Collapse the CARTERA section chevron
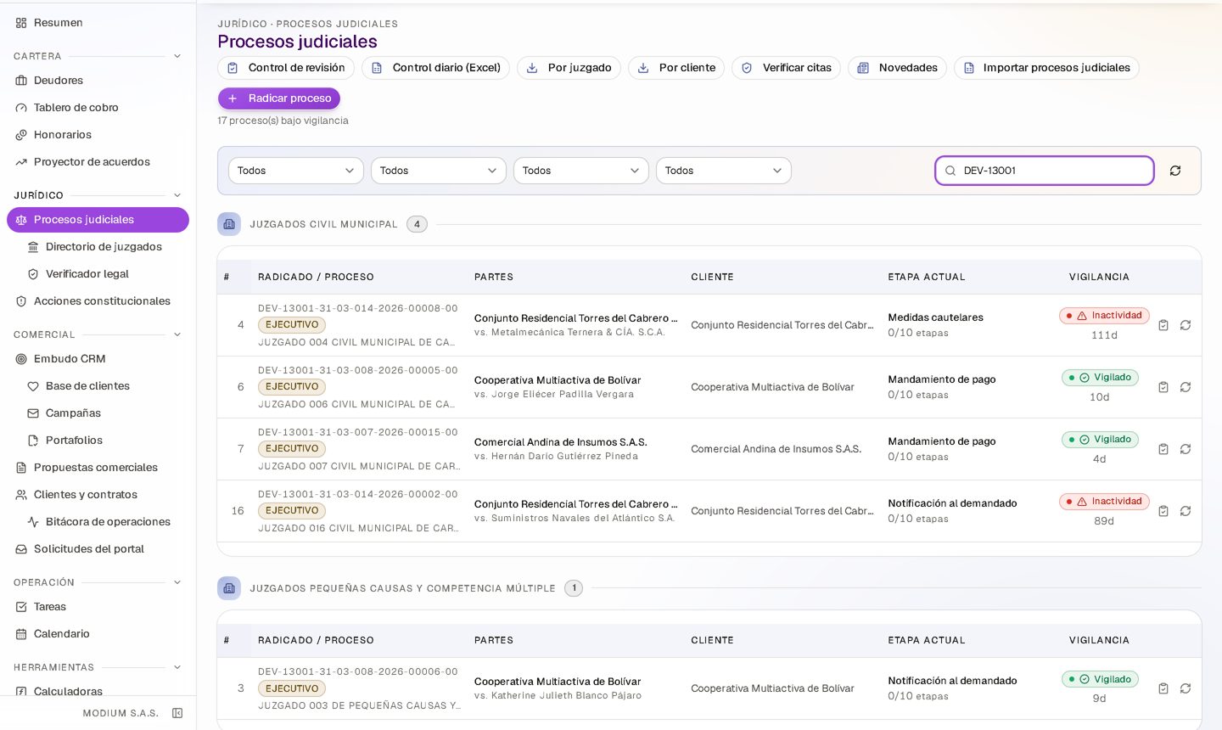Image resolution: width=1222 pixels, height=730 pixels. [177, 56]
